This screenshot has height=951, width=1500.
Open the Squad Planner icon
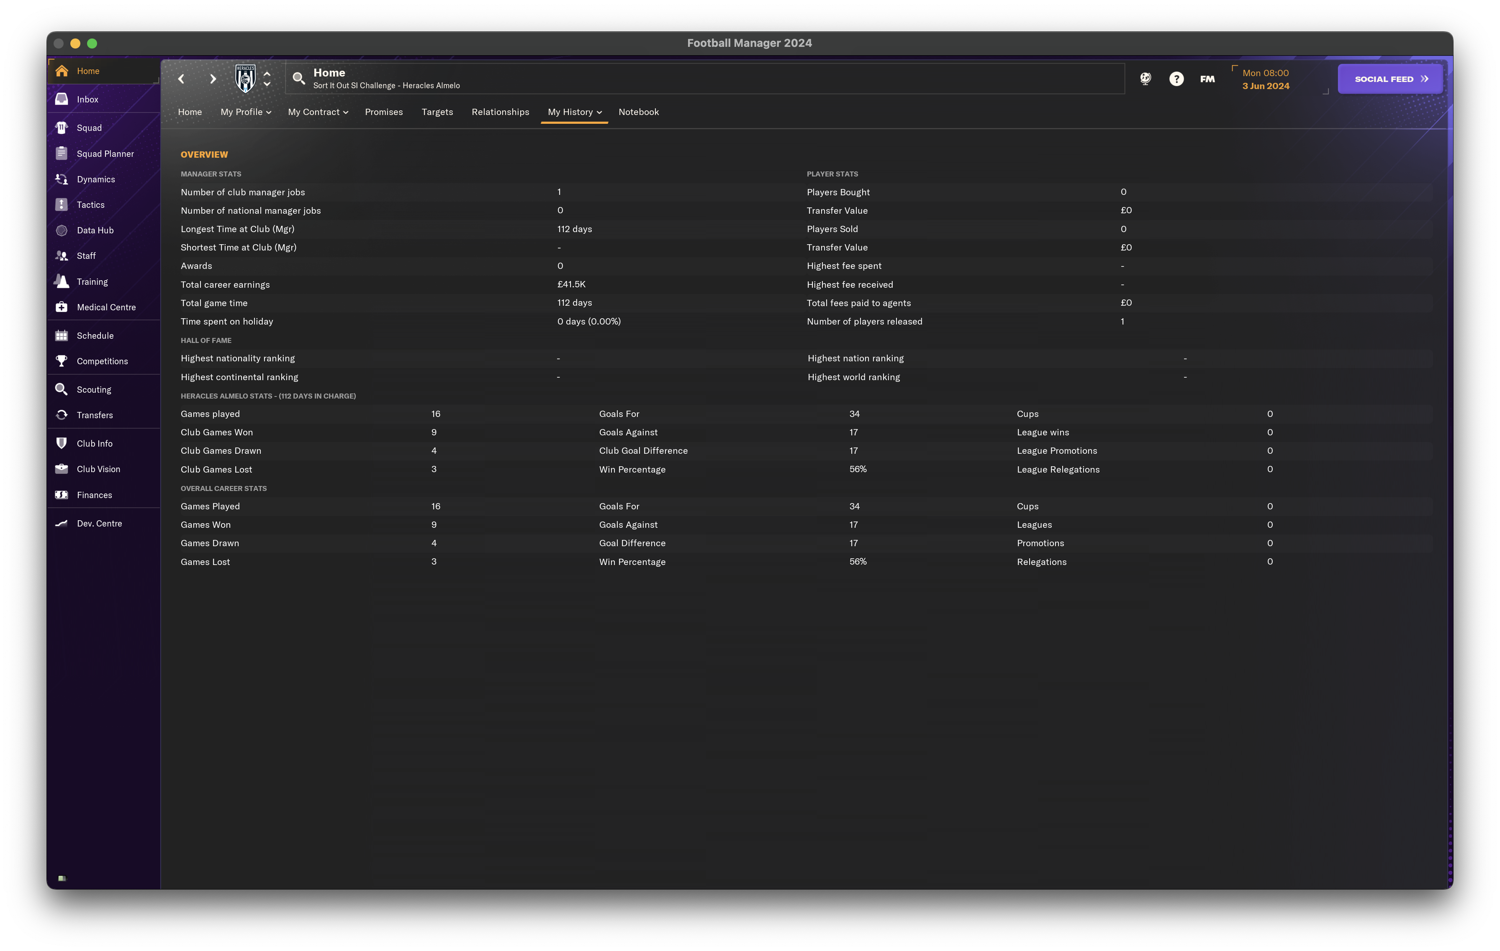(x=62, y=153)
